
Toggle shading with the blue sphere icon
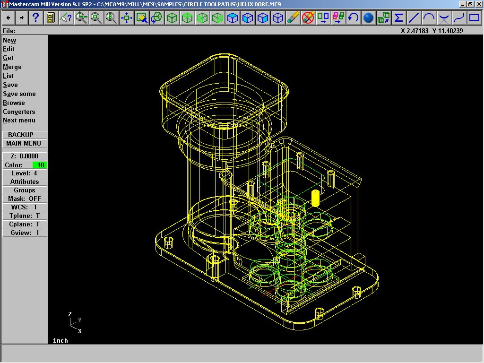pos(369,18)
